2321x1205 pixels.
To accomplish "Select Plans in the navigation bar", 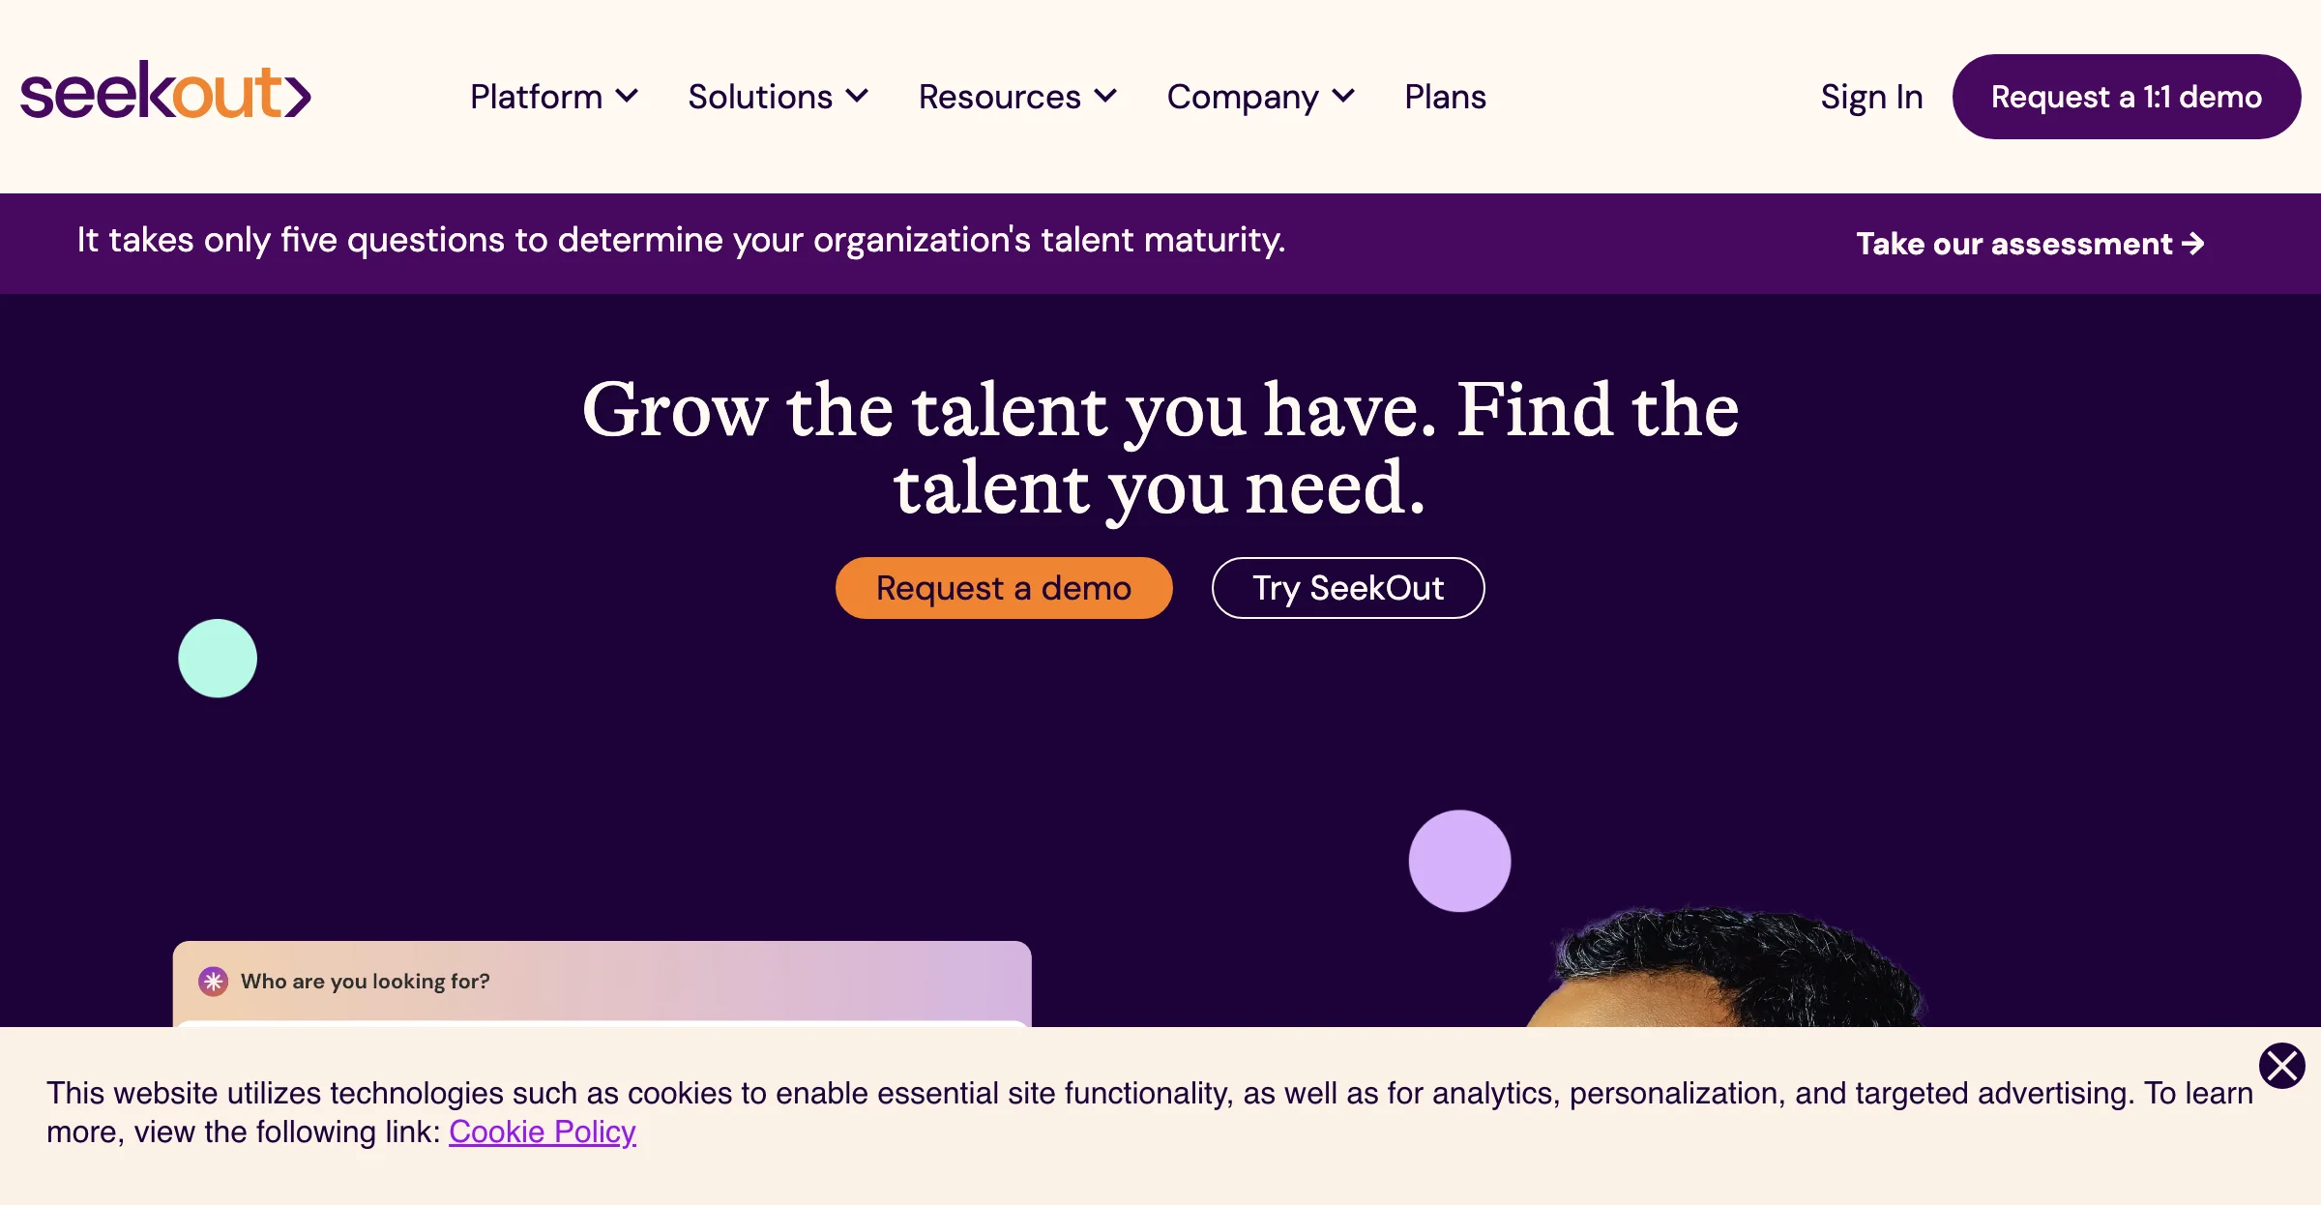I will [1445, 96].
